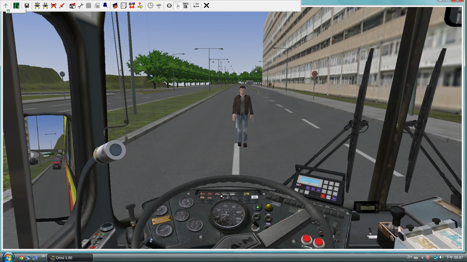Click the black X icon in the toolbar
Image resolution: width=467 pixels, height=262 pixels.
(206, 6)
